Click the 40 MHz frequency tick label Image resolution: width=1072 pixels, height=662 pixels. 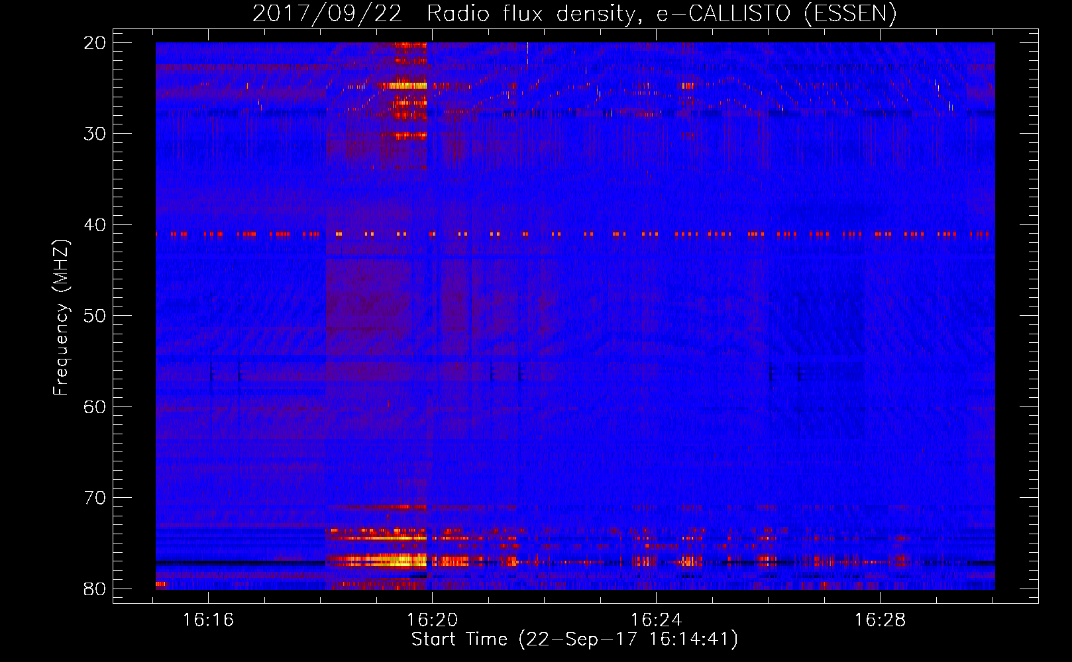[x=95, y=225]
